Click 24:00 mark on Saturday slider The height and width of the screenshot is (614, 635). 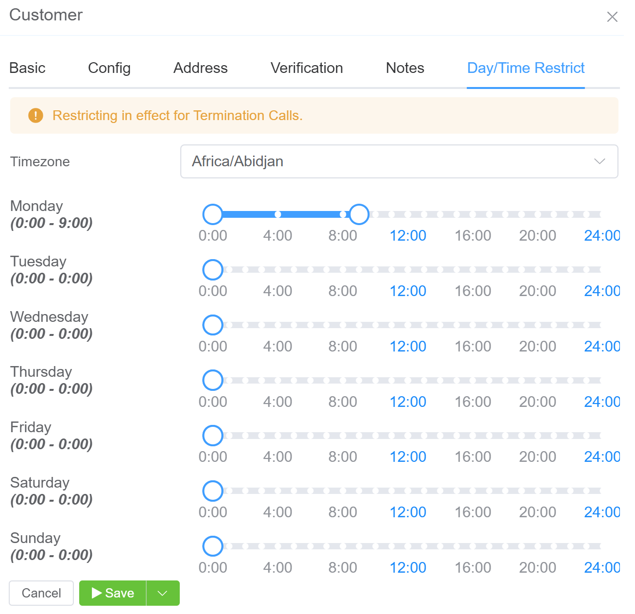(601, 512)
